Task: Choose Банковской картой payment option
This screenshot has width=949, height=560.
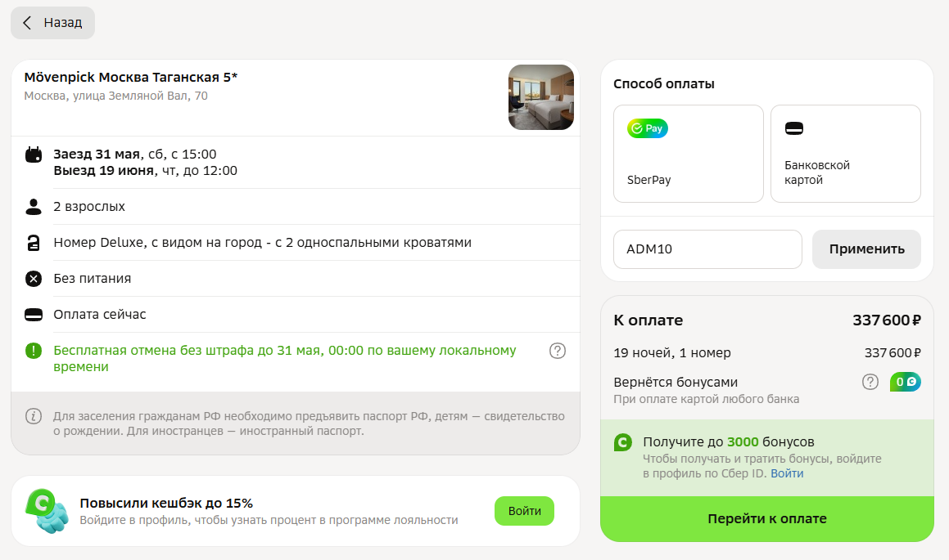Action: 846,154
